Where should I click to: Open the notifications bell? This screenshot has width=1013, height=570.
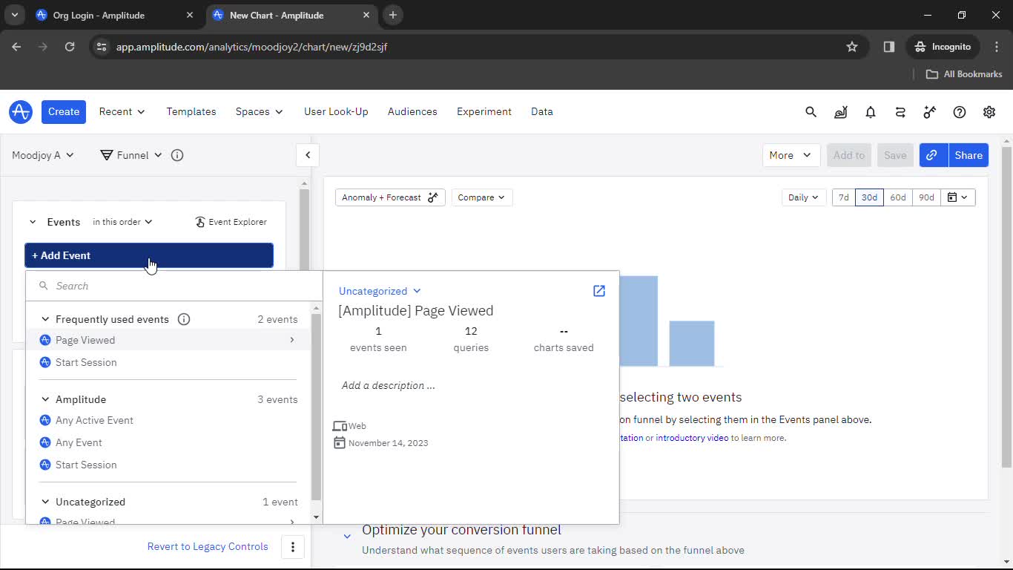pos(871,112)
